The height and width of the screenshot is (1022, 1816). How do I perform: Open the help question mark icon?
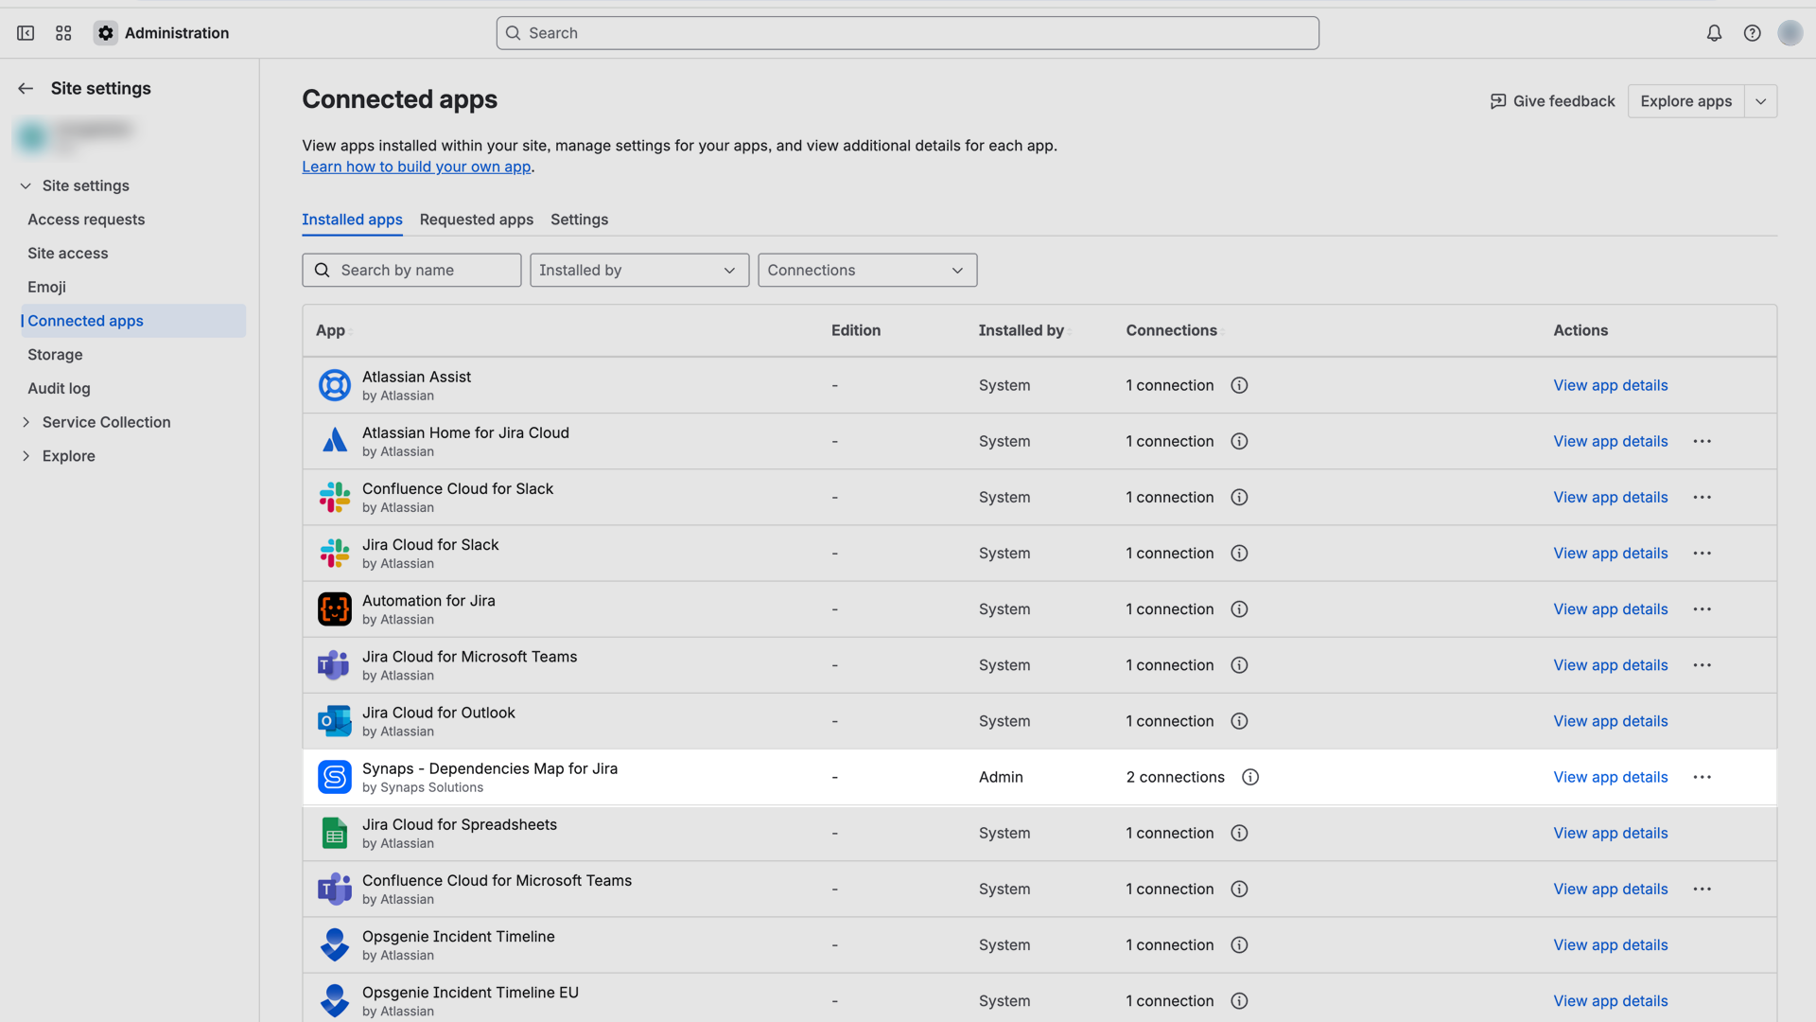pos(1752,33)
